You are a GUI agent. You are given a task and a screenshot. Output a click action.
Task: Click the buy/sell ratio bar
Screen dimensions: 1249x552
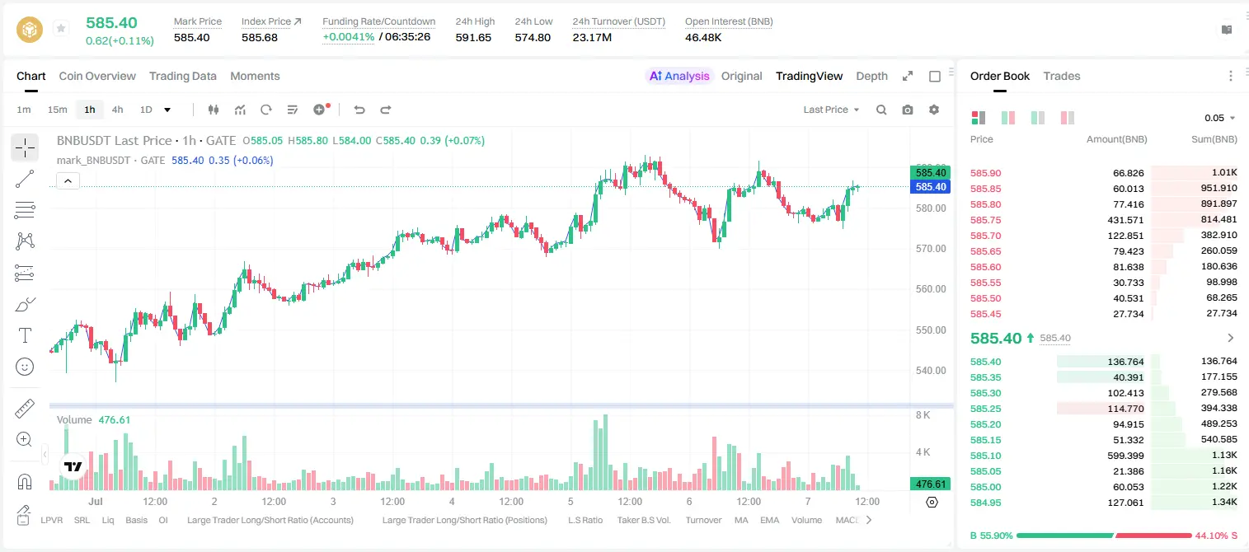[1104, 535]
